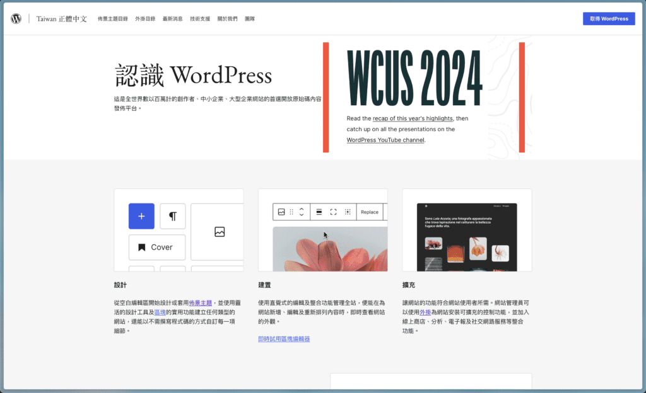Click the Replace button in the block toolbar
Screen dimensions: 646x393
pyautogui.click(x=370, y=212)
